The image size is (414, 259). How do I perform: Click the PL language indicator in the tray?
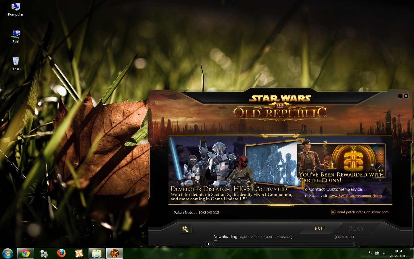tap(370, 253)
